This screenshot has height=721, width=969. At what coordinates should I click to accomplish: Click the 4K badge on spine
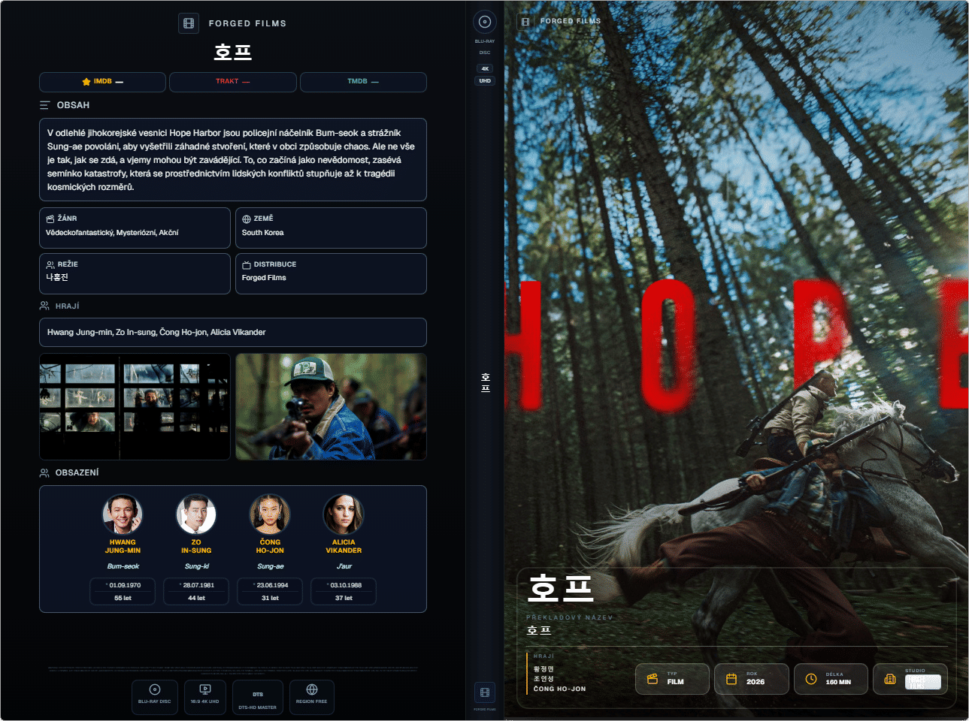pyautogui.click(x=485, y=68)
